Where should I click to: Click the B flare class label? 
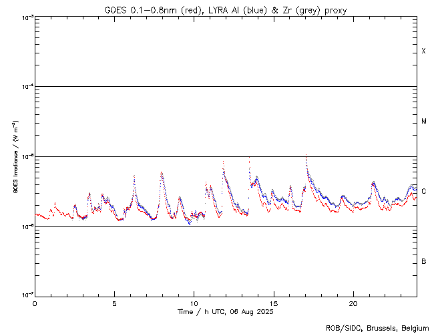point(423,261)
